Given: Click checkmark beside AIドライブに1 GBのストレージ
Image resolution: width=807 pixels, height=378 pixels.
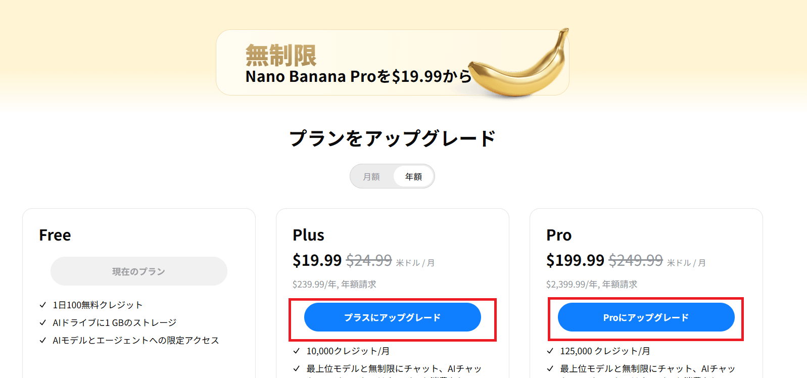Looking at the screenshot, I should point(43,322).
